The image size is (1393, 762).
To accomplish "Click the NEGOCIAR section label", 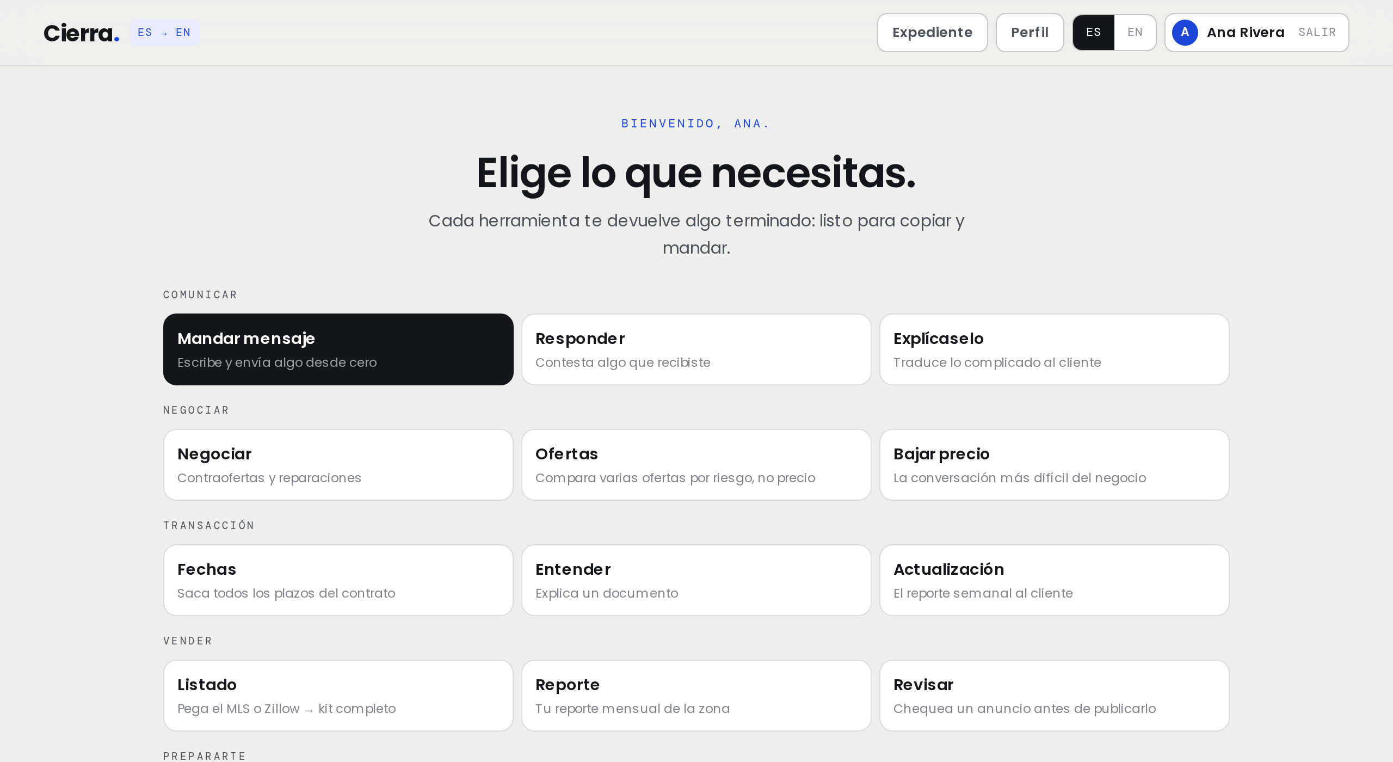I will tap(196, 410).
